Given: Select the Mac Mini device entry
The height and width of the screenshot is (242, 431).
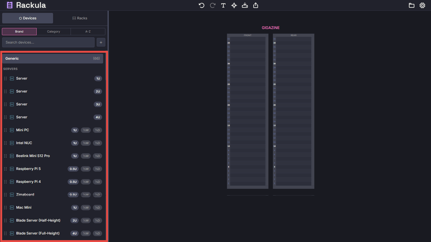Looking at the screenshot, I should tap(24, 208).
